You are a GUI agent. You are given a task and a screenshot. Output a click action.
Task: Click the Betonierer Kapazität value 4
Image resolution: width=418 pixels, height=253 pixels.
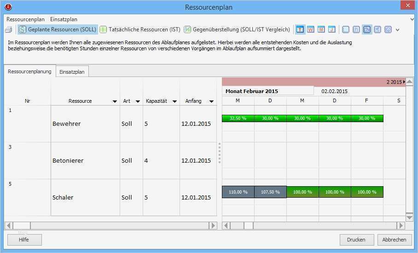coord(146,161)
